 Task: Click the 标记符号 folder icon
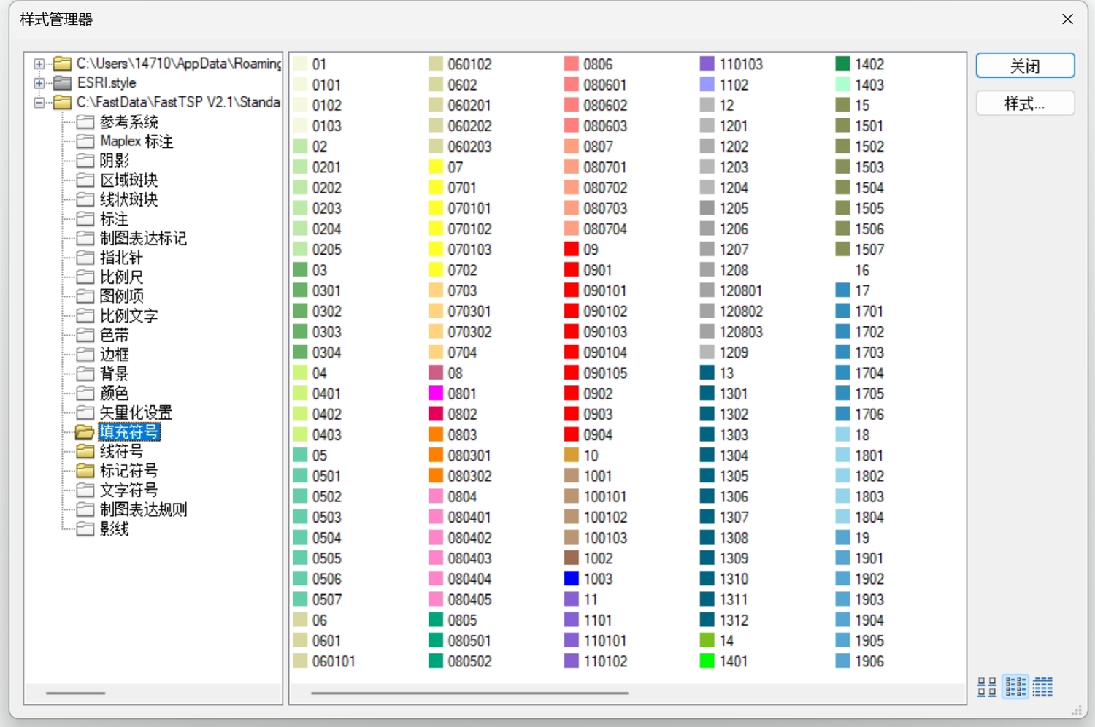(x=85, y=471)
